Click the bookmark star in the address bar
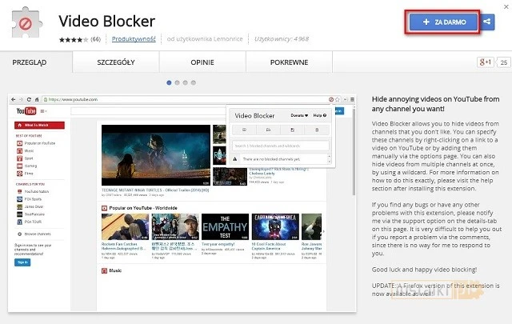The width and height of the screenshot is (512, 324). (338, 99)
